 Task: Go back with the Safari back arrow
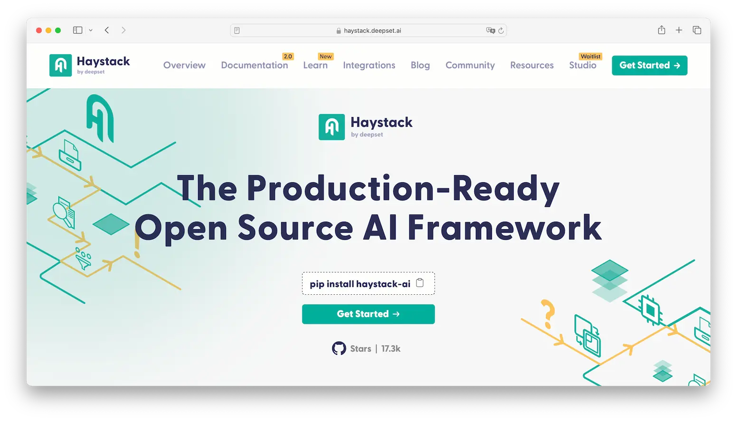[x=107, y=30]
